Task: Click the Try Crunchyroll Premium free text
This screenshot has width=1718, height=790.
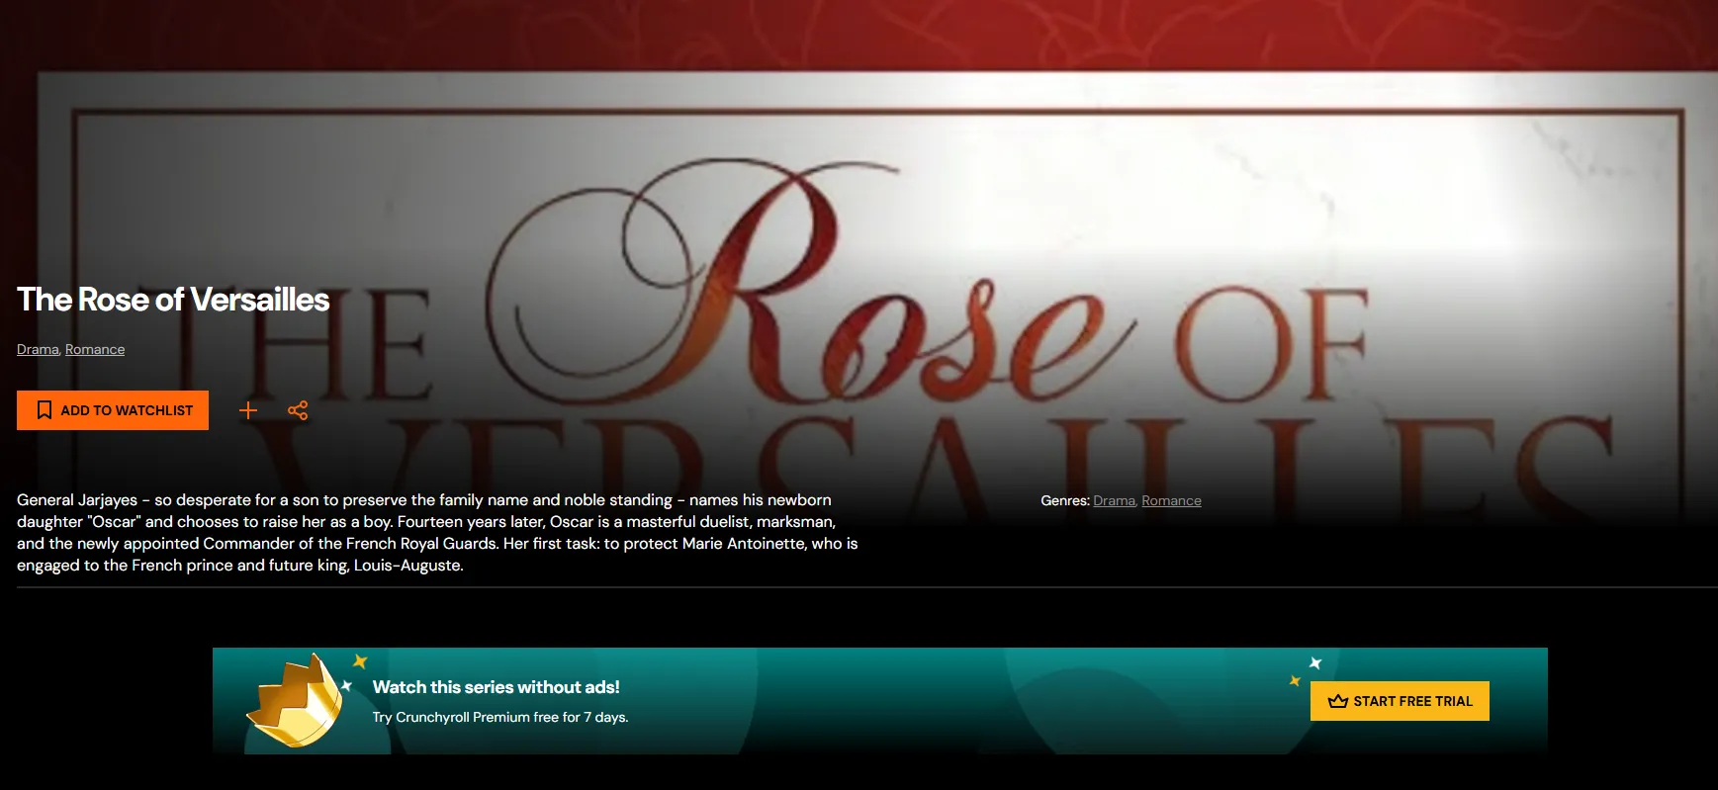Action: (499, 717)
